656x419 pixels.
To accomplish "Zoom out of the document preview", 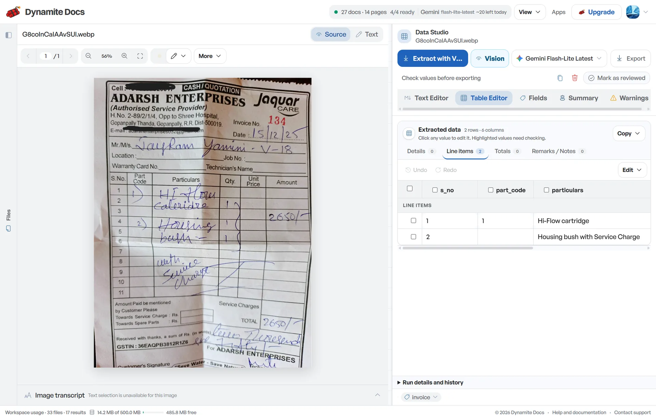I will [88, 56].
